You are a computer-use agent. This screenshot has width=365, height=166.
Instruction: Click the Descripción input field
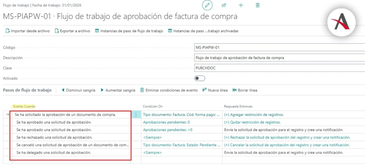[x=279, y=58]
